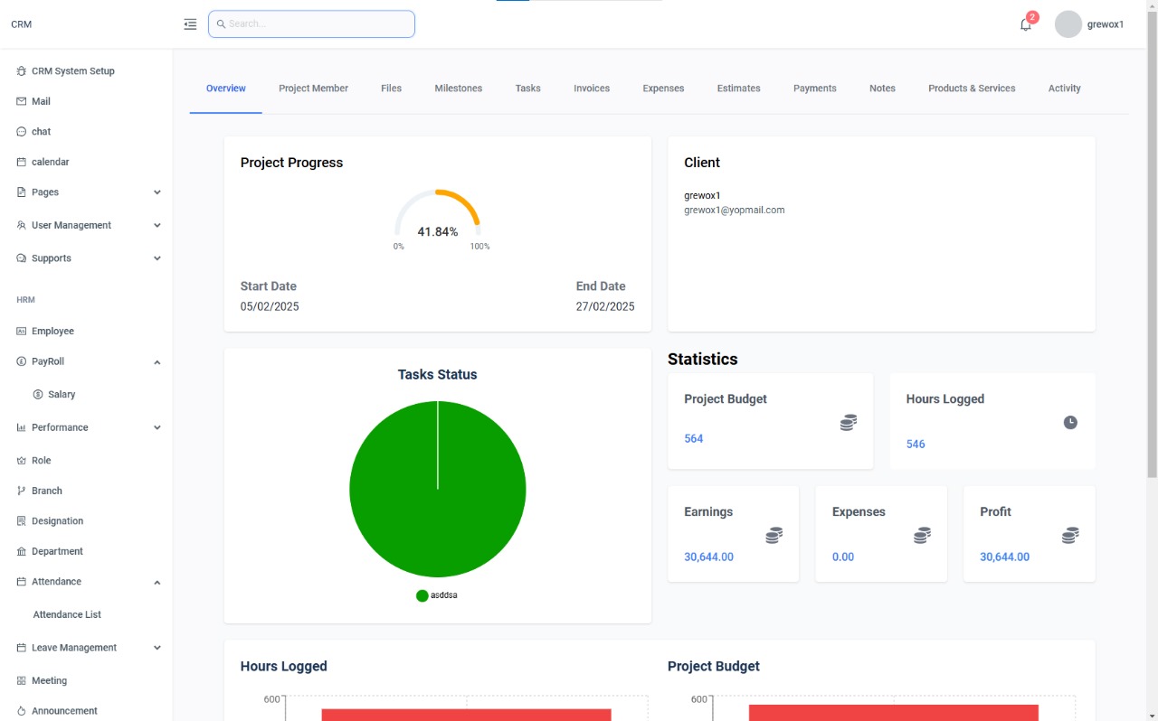
Task: Expand the Leave Management chevron
Action: [x=157, y=648]
